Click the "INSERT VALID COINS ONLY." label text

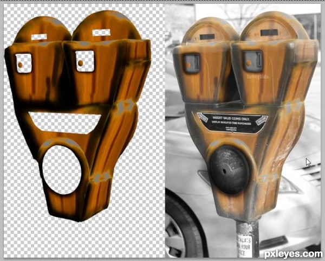point(231,118)
